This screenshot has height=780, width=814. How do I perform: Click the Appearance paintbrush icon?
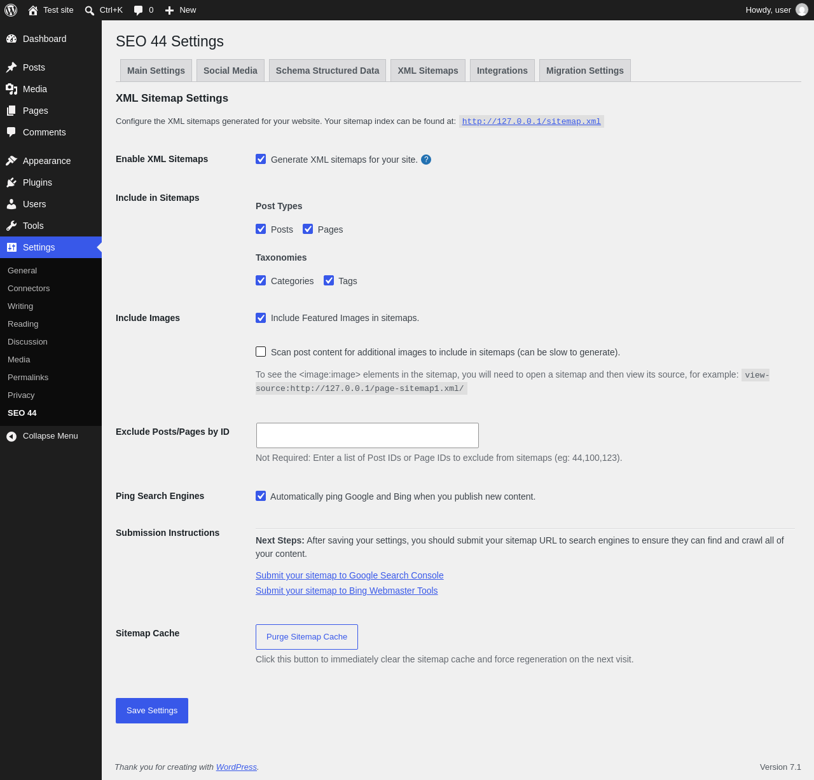tap(11, 161)
